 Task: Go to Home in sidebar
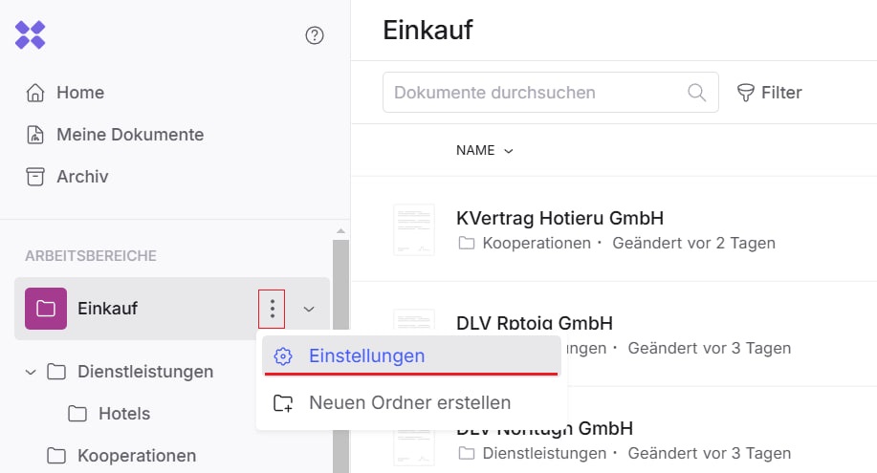pos(80,93)
